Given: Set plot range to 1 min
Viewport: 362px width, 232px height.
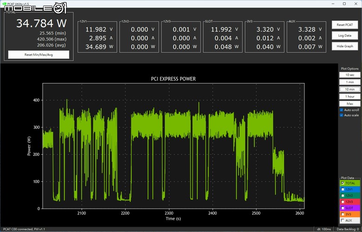Looking at the screenshot, I should 349,82.
